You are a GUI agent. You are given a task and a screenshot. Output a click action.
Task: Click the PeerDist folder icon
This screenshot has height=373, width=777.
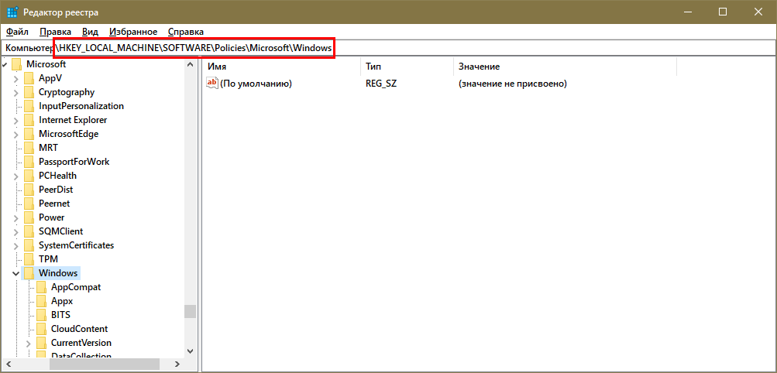click(29, 190)
